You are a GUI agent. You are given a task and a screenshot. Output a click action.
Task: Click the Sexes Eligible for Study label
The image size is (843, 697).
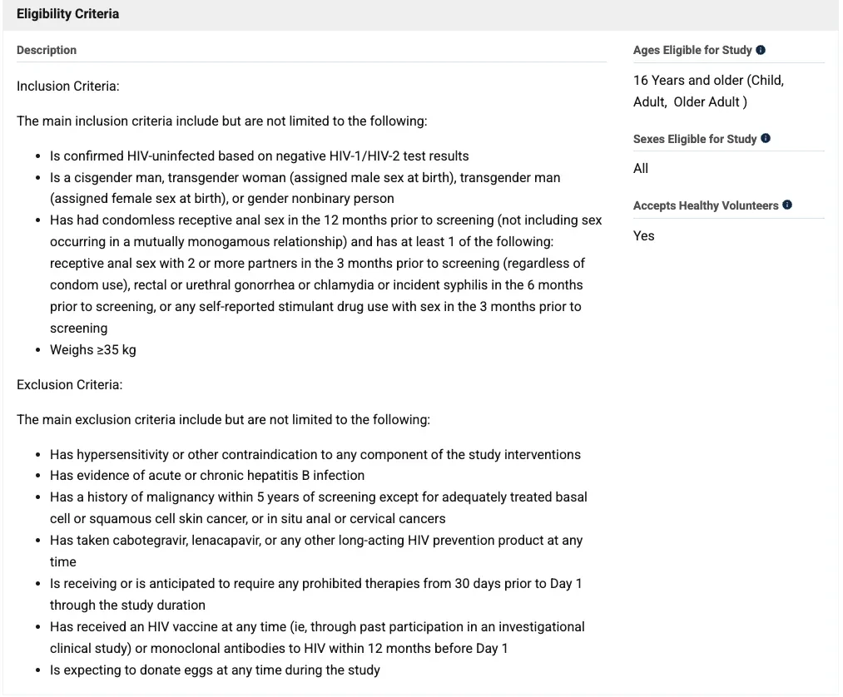point(695,139)
